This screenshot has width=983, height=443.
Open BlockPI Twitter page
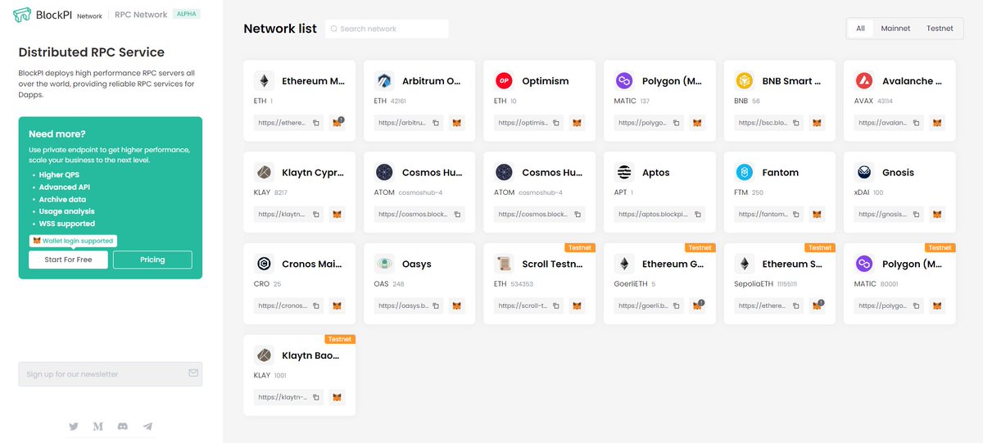74,427
